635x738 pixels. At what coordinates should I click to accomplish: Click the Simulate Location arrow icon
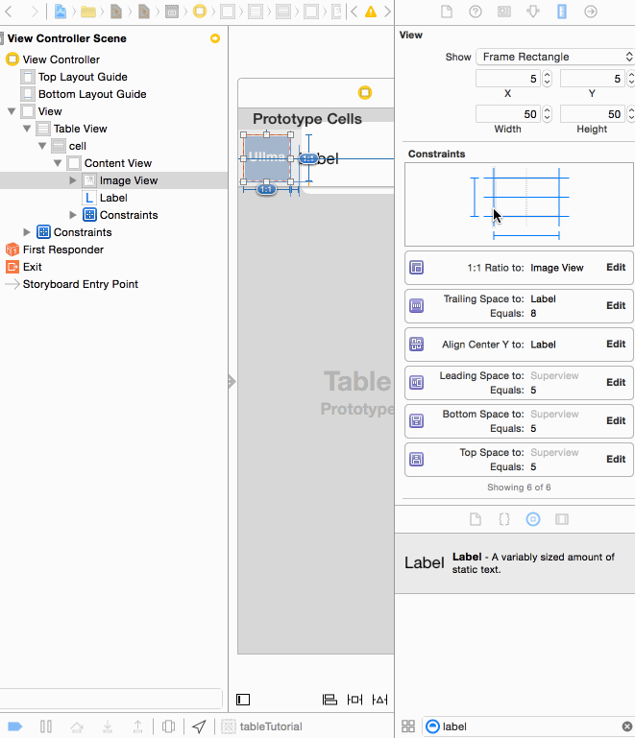pyautogui.click(x=199, y=726)
